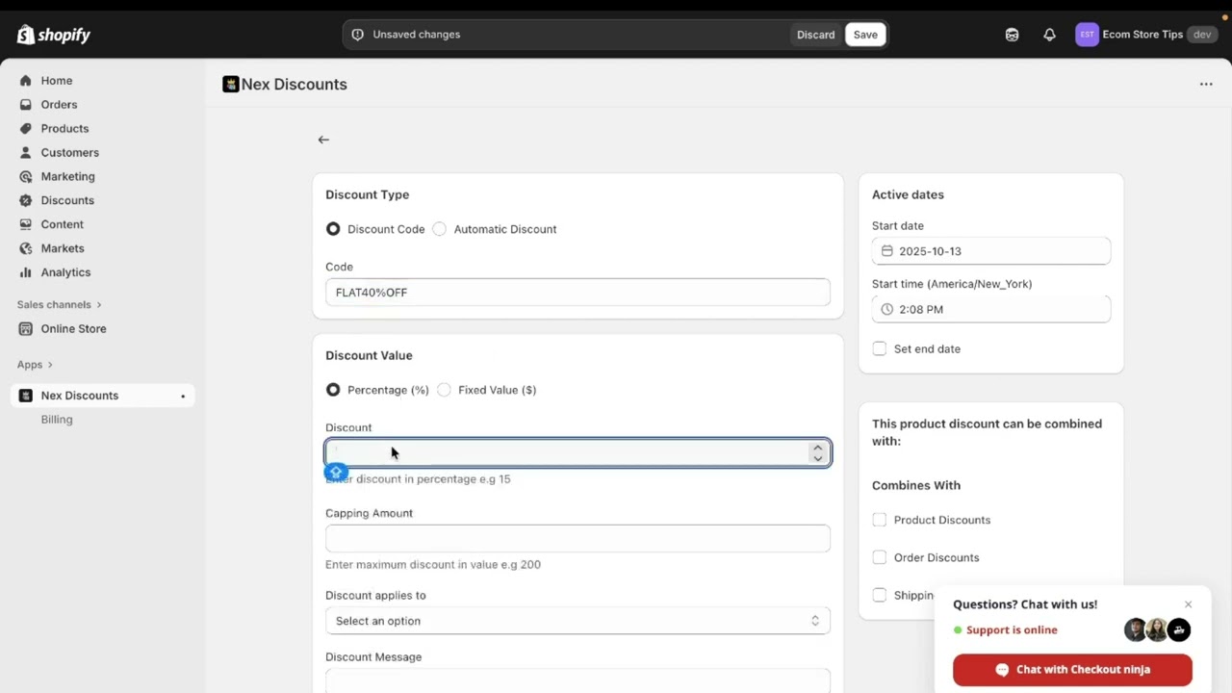The image size is (1232, 693).
Task: Decrease discount value with down arrow
Action: [818, 459]
